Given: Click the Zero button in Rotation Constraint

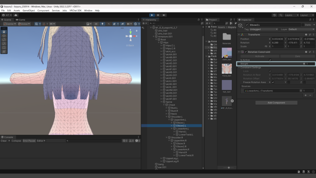Looking at the screenshot, I should click(297, 56).
